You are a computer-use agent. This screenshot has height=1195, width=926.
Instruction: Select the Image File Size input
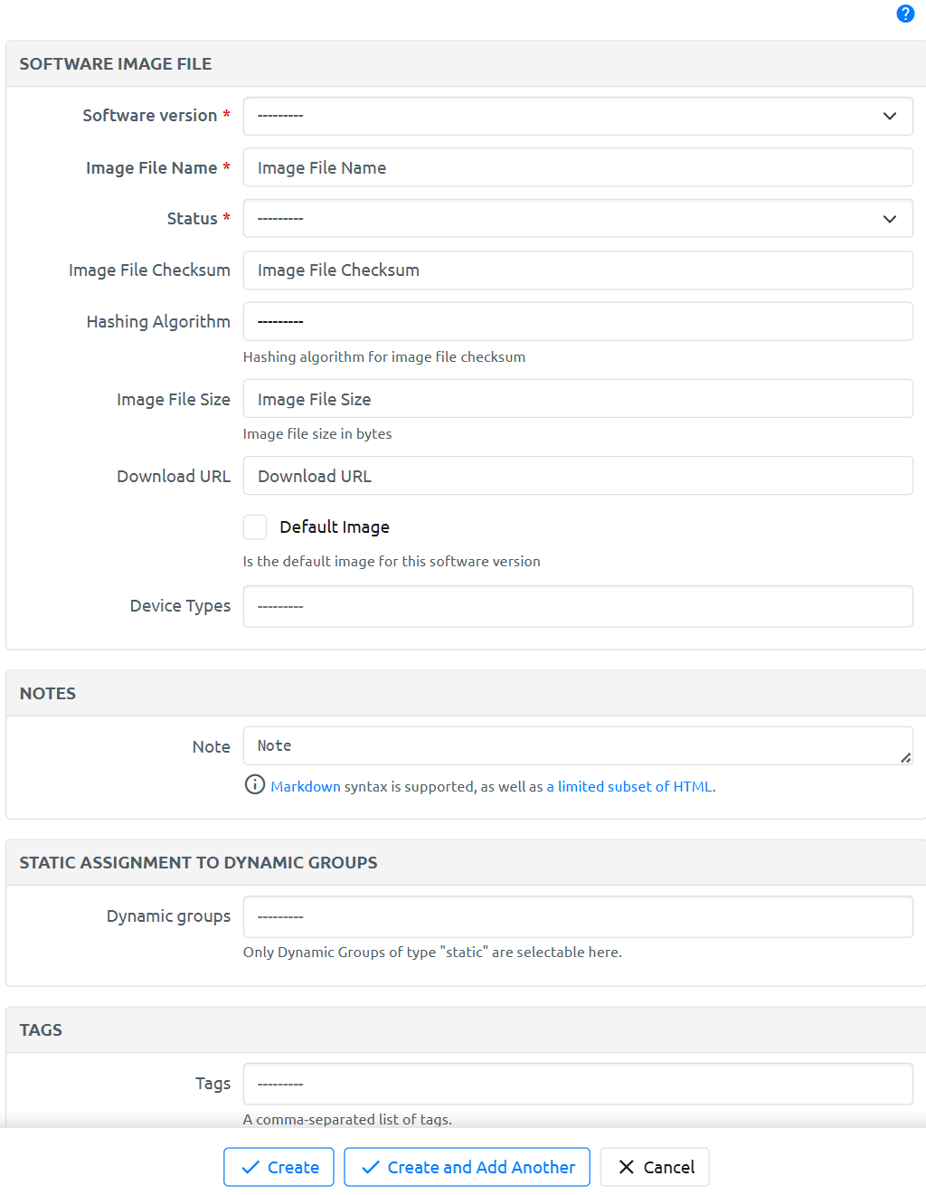click(x=577, y=399)
